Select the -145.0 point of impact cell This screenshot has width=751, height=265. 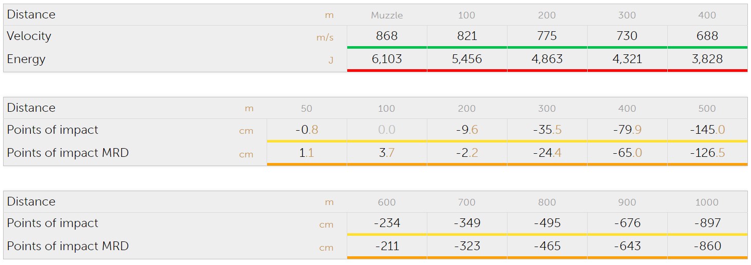pyautogui.click(x=707, y=130)
